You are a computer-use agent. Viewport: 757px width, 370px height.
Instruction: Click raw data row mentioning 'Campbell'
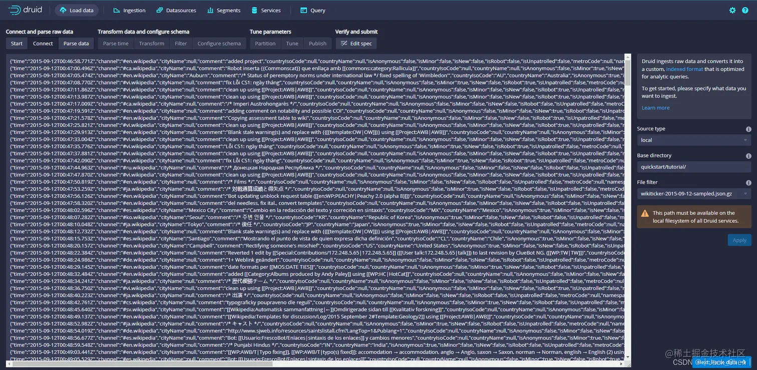pos(317,245)
